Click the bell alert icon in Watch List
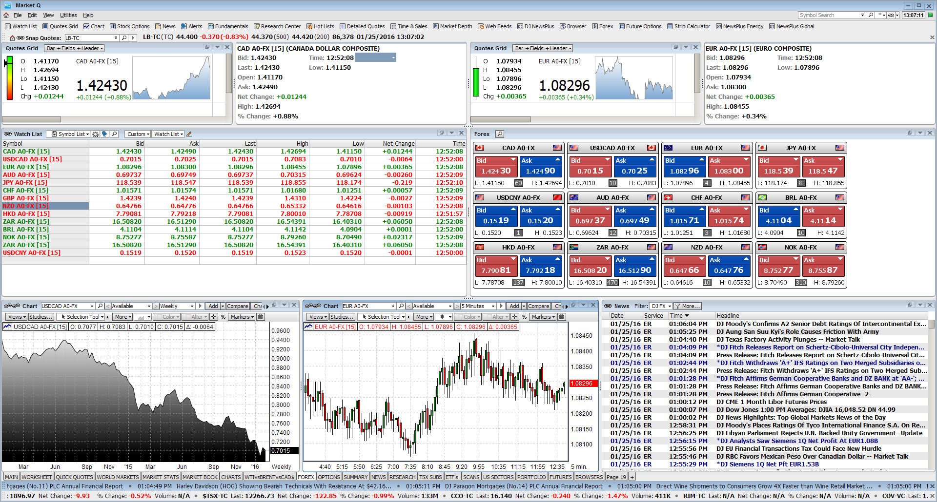This screenshot has width=937, height=502. click(x=104, y=134)
